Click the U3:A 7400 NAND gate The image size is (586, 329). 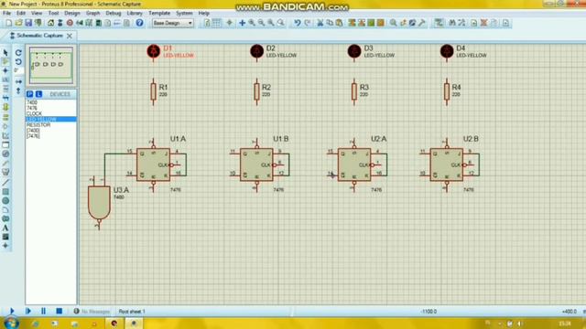(x=99, y=203)
